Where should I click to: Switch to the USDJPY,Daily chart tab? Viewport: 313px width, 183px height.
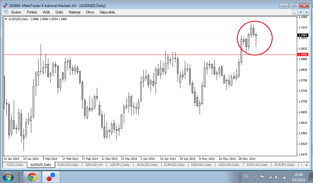pos(120,165)
